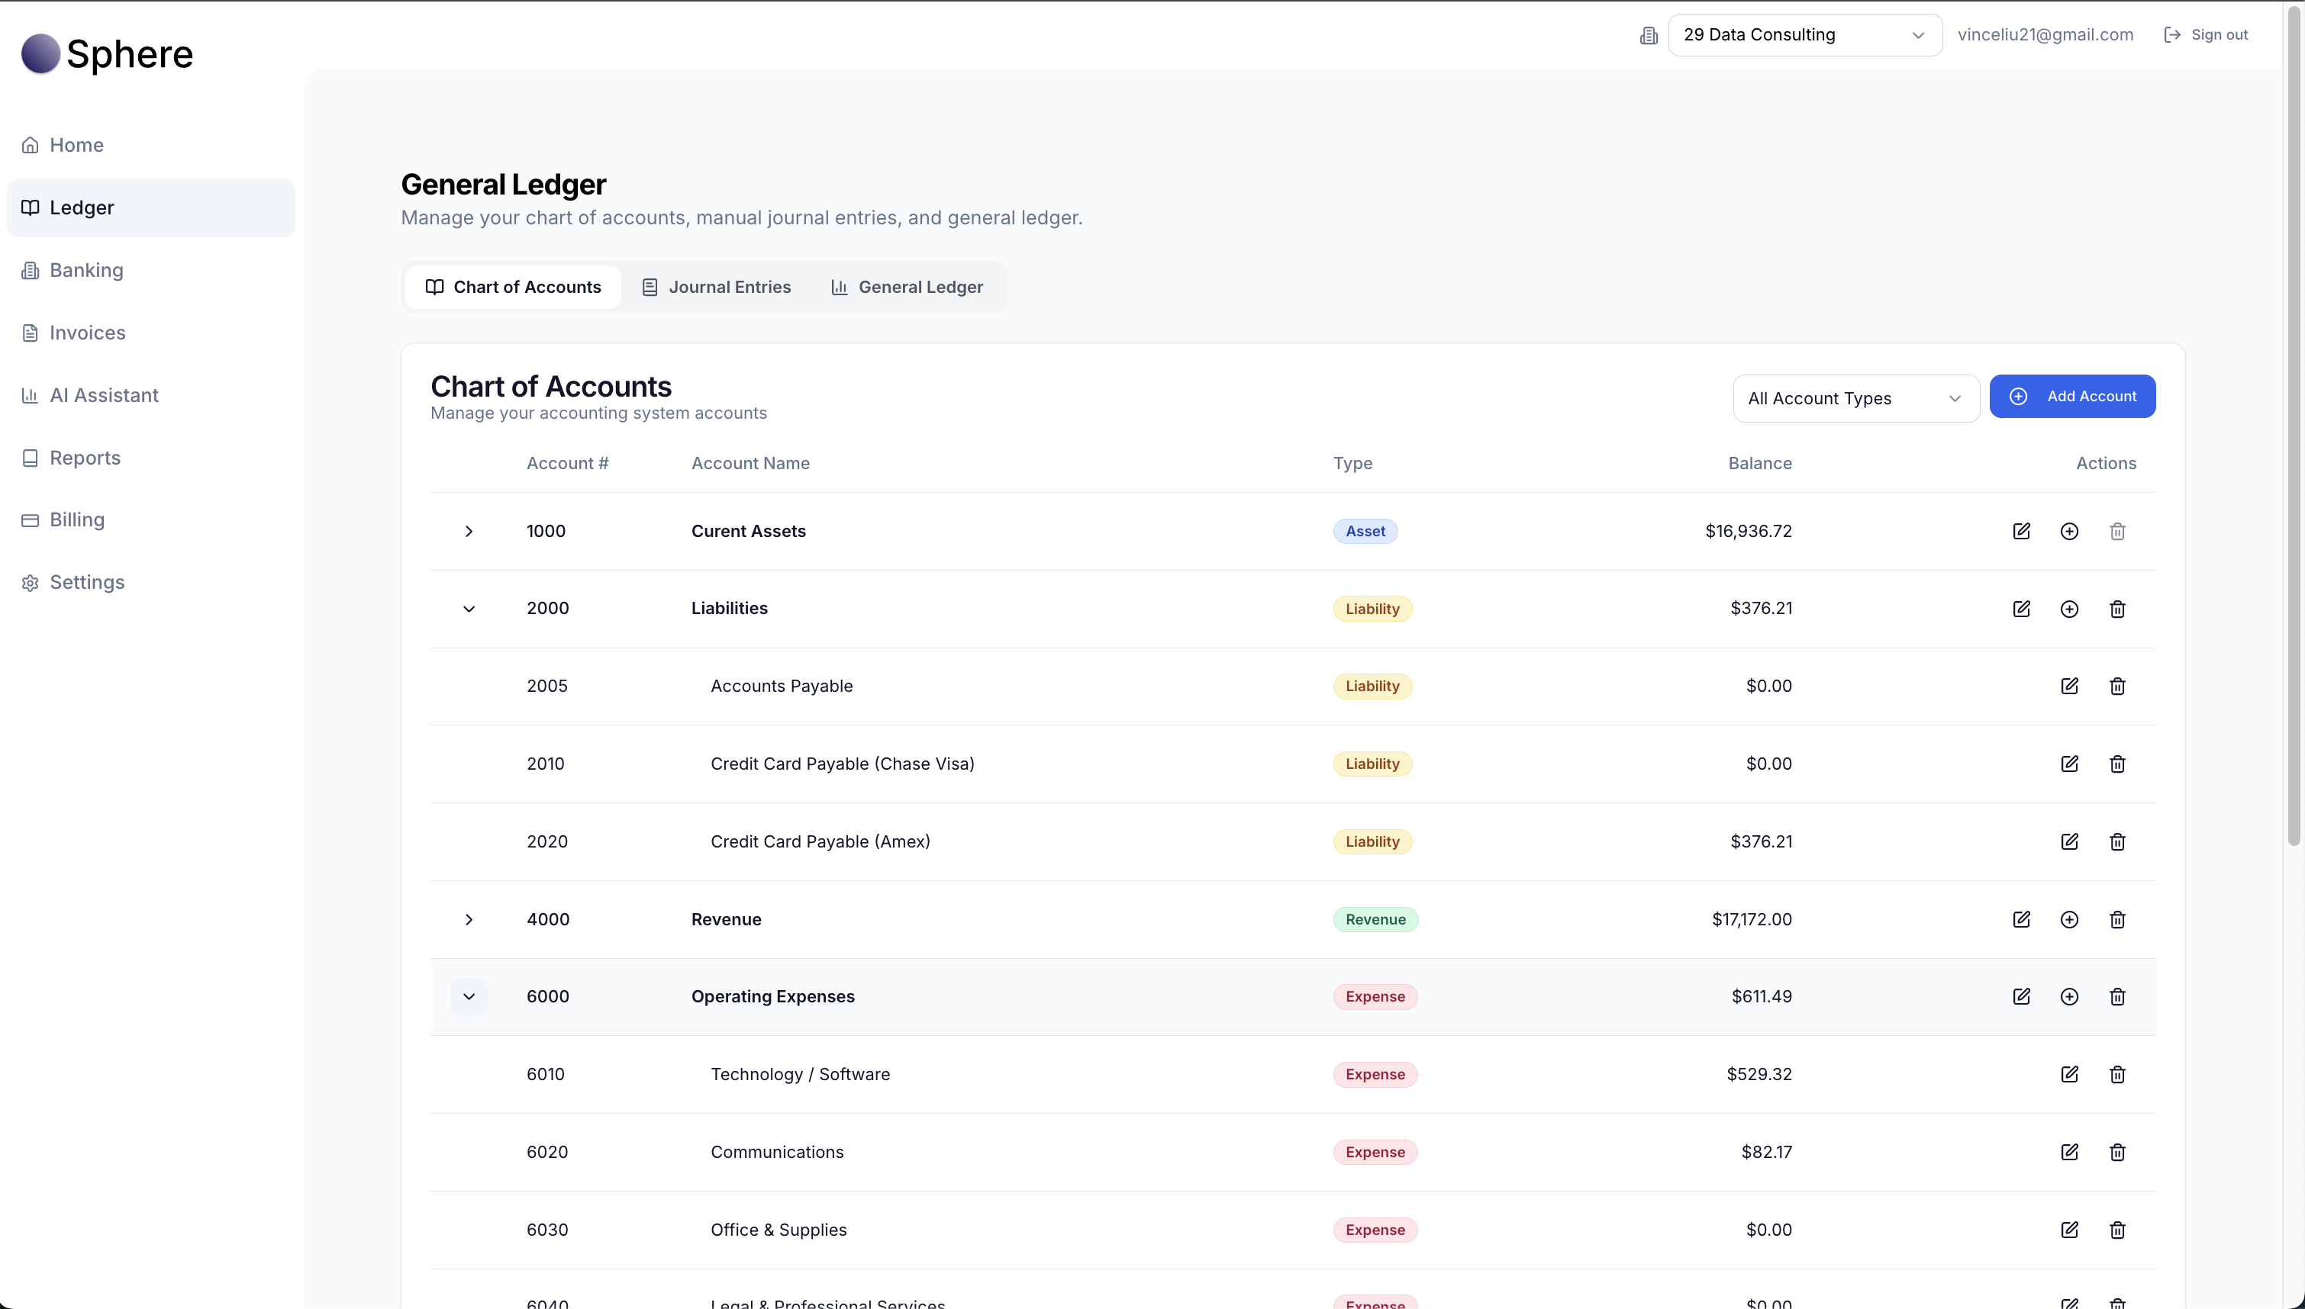Edit the Technology / Software account
Image resolution: width=2305 pixels, height=1309 pixels.
point(2068,1074)
